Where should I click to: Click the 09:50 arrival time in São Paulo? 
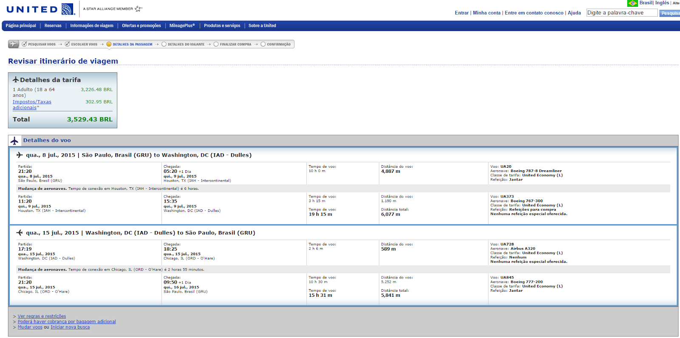tap(170, 282)
